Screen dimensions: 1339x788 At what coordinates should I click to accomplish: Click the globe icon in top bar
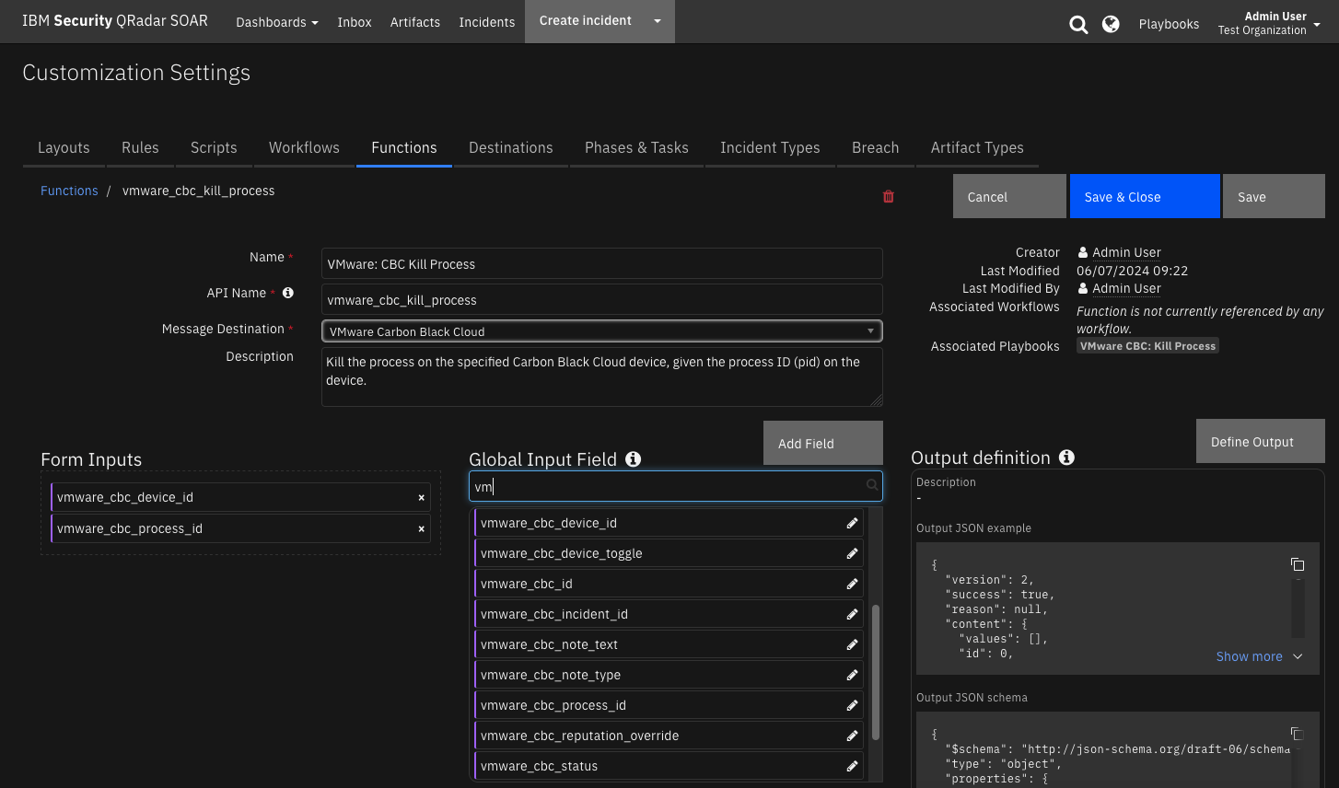point(1111,25)
